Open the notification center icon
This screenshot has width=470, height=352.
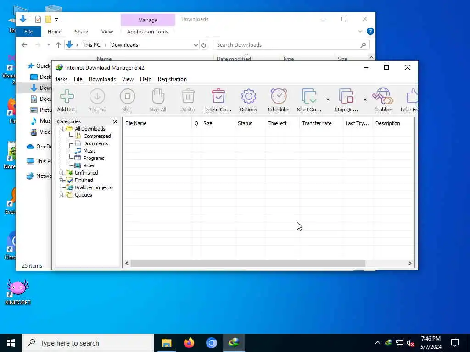tap(455, 343)
